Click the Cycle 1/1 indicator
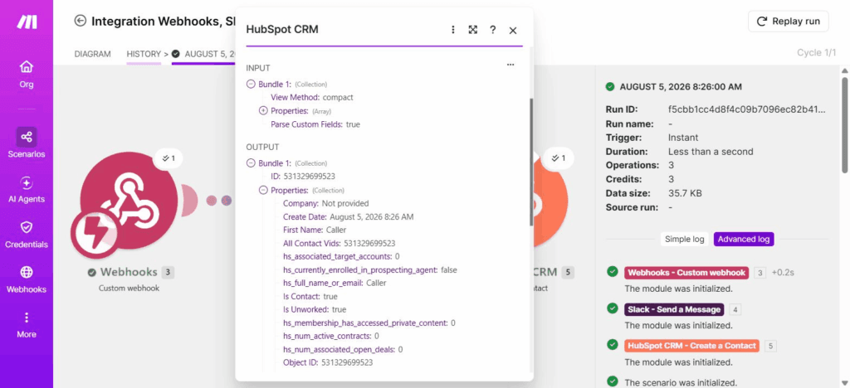The image size is (850, 388). click(x=817, y=52)
